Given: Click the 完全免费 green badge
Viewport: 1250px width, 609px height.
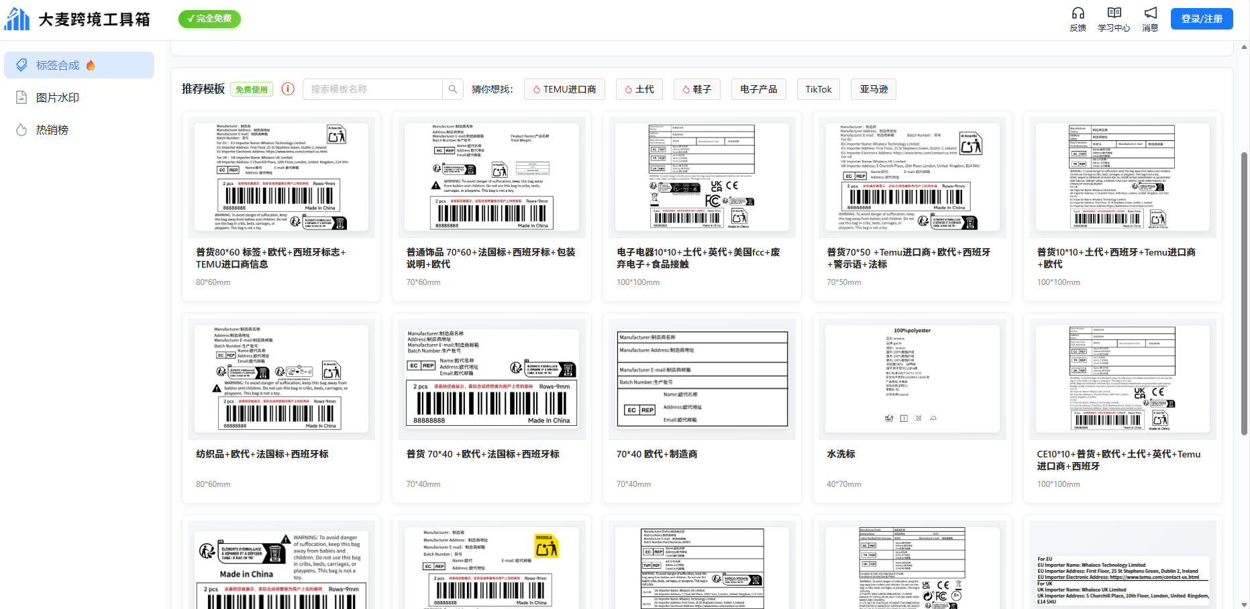Looking at the screenshot, I should pyautogui.click(x=209, y=19).
